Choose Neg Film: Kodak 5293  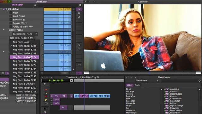(x=24, y=76)
